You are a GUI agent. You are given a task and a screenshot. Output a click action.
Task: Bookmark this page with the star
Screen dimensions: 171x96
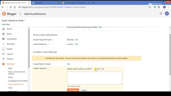tap(150, 7)
